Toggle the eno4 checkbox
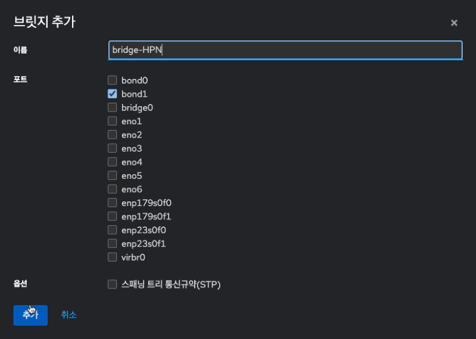The height and width of the screenshot is (339, 476). coord(113,162)
